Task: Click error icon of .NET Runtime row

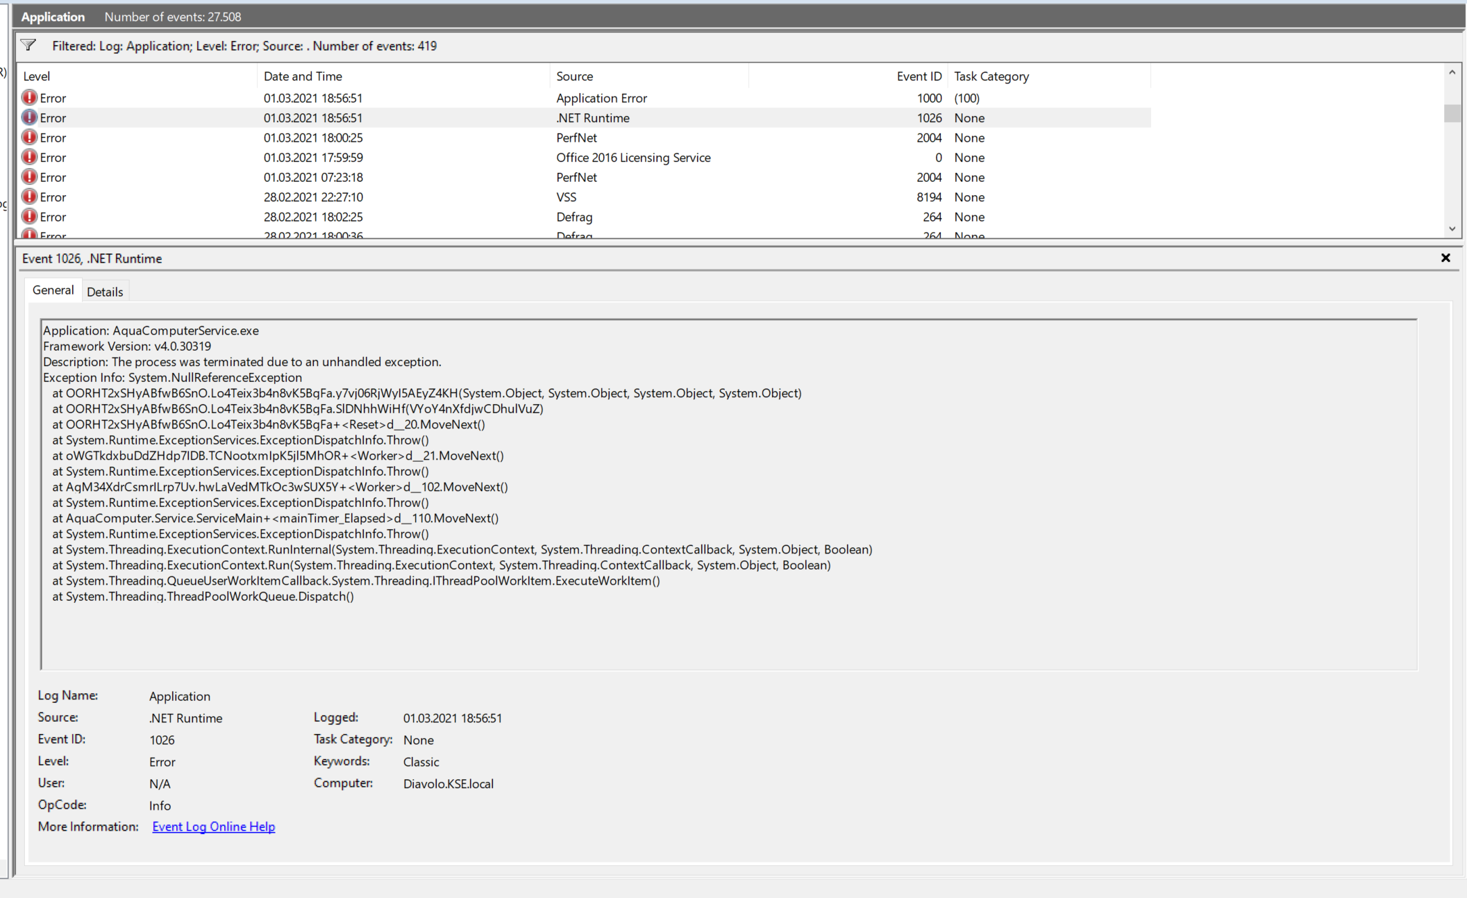Action: pyautogui.click(x=29, y=117)
